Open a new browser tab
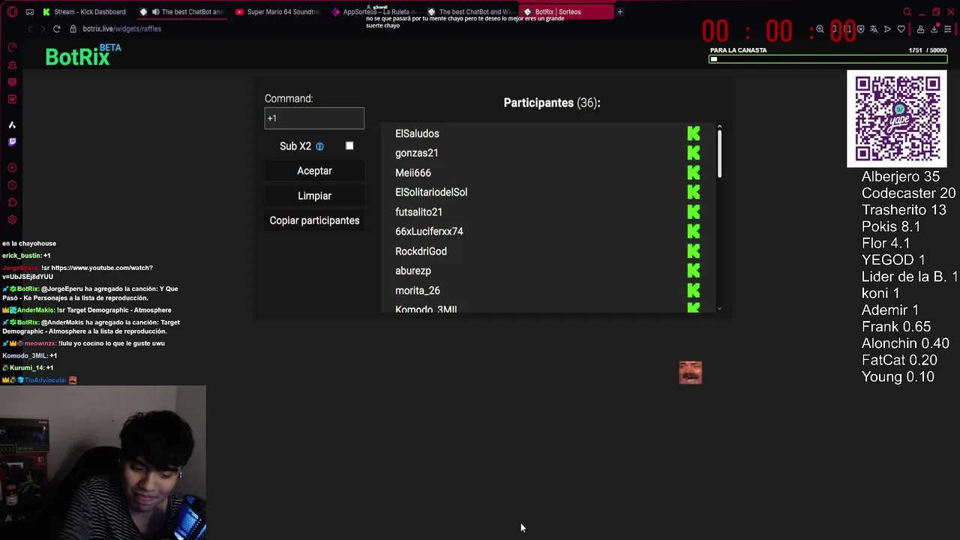Image resolution: width=960 pixels, height=540 pixels. click(619, 12)
